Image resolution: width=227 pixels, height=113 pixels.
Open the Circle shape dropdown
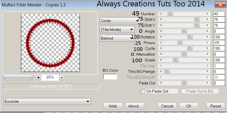[120, 21]
